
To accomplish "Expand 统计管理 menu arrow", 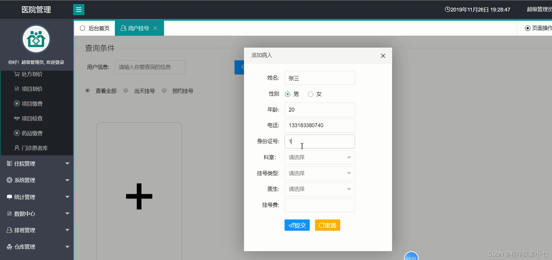I will pos(67,197).
